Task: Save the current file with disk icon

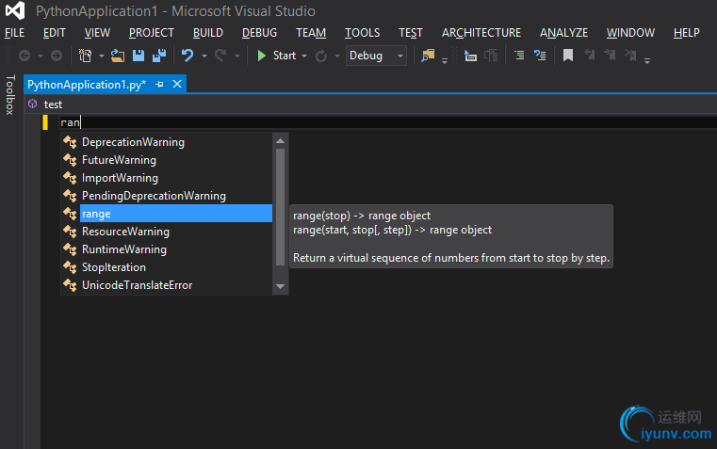Action: tap(139, 56)
